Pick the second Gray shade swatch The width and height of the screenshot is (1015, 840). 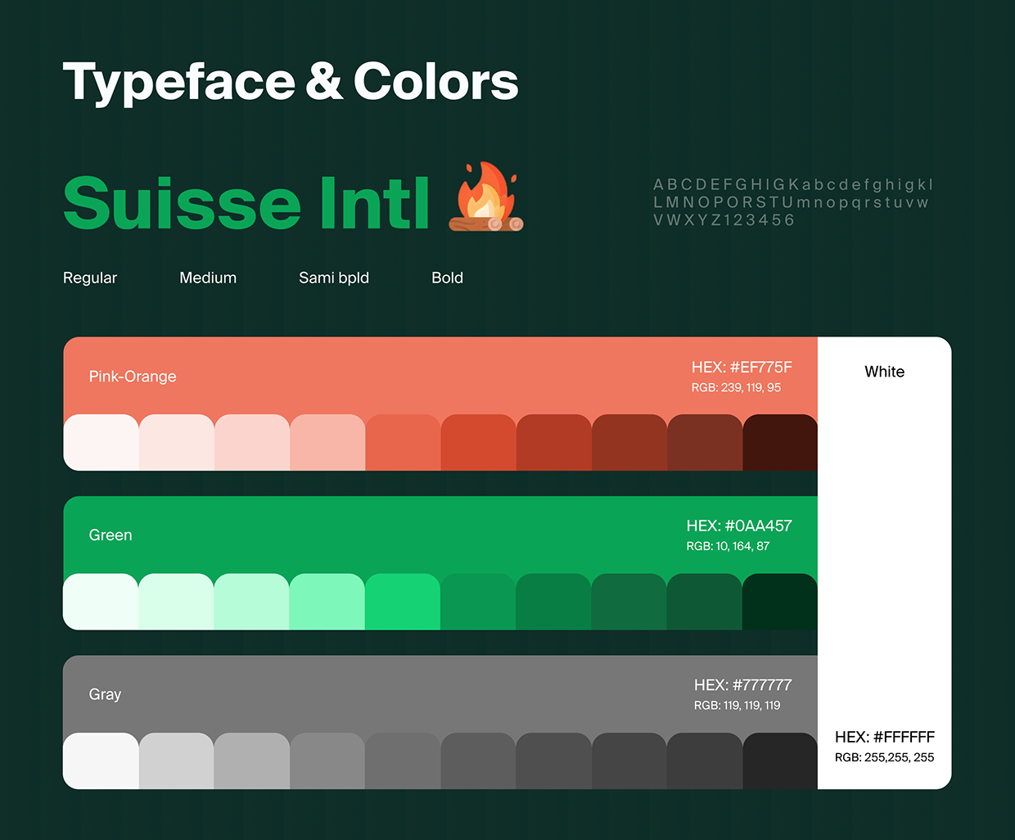177,761
